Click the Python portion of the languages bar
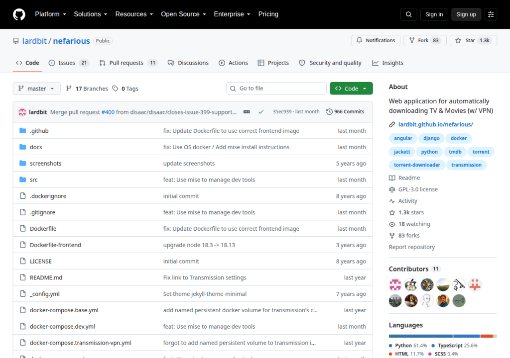The width and height of the screenshot is (510, 358). pyautogui.click(x=420, y=336)
